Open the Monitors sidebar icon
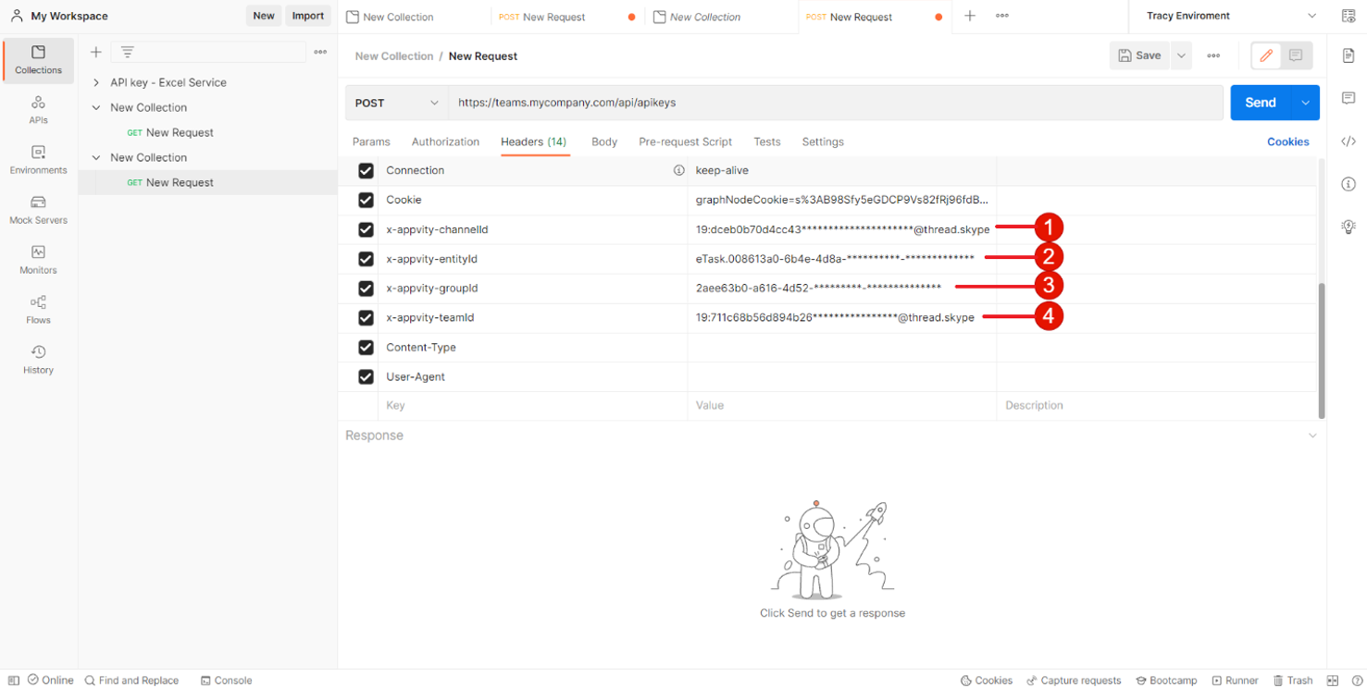This screenshot has width=1367, height=688. point(38,260)
